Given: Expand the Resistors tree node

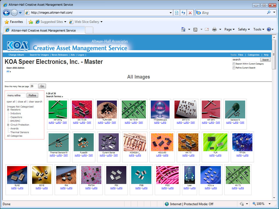Looking at the screenshot, I should point(8,110).
